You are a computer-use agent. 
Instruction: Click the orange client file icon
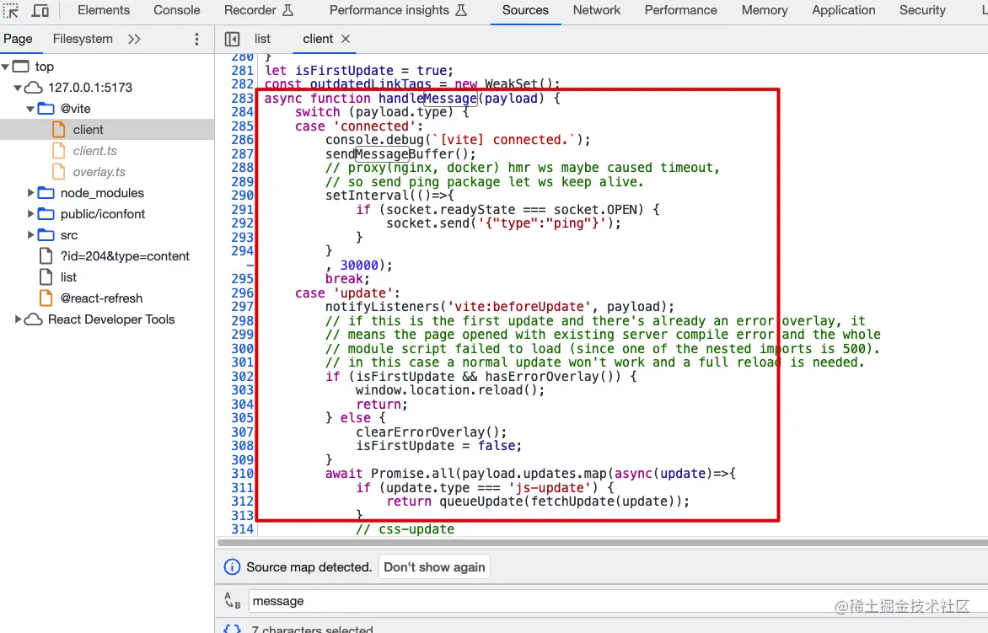pos(59,130)
